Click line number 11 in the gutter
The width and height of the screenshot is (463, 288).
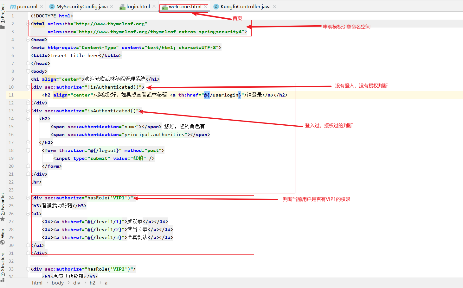(x=11, y=95)
